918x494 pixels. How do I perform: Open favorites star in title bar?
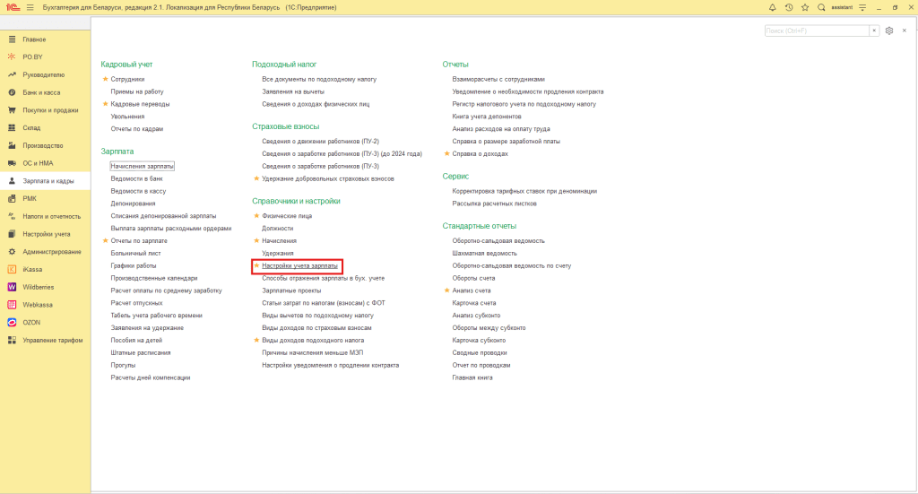tap(805, 7)
